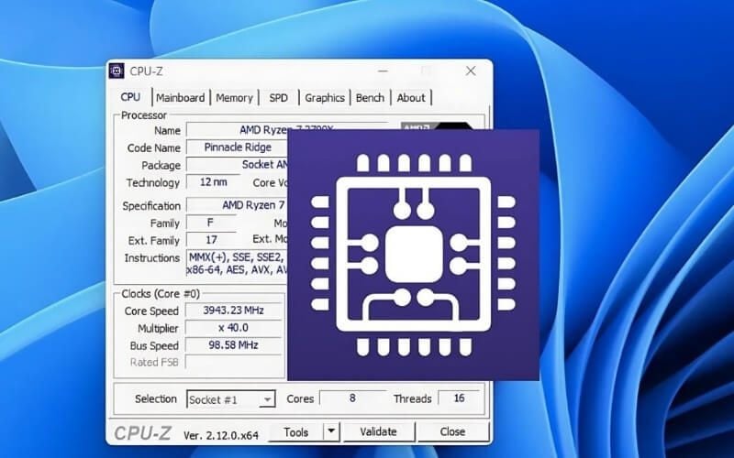This screenshot has width=734, height=458.
Task: Click the 12 nm technology value
Action: pos(213,182)
